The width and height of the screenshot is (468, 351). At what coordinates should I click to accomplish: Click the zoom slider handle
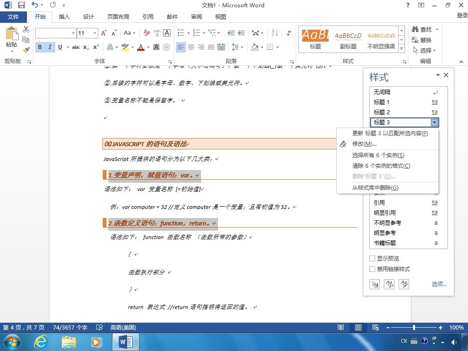click(x=414, y=327)
